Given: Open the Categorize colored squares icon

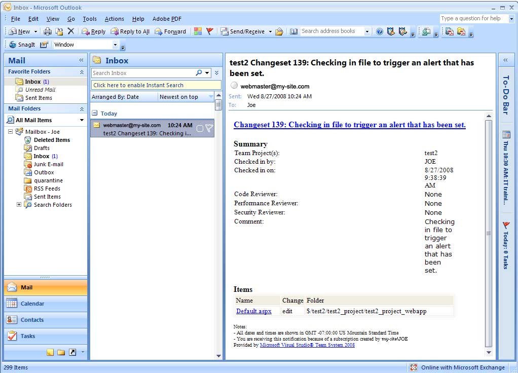Looking at the screenshot, I should pos(198,31).
